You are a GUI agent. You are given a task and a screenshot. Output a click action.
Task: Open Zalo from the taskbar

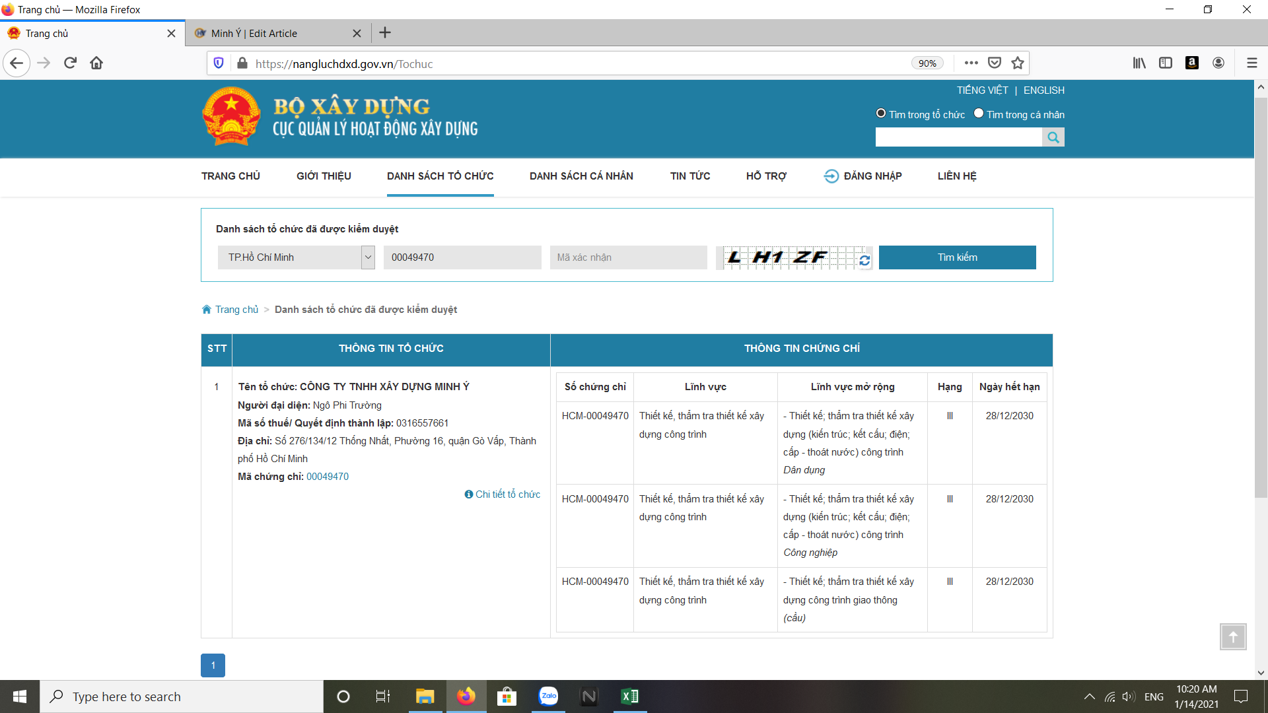pyautogui.click(x=548, y=696)
